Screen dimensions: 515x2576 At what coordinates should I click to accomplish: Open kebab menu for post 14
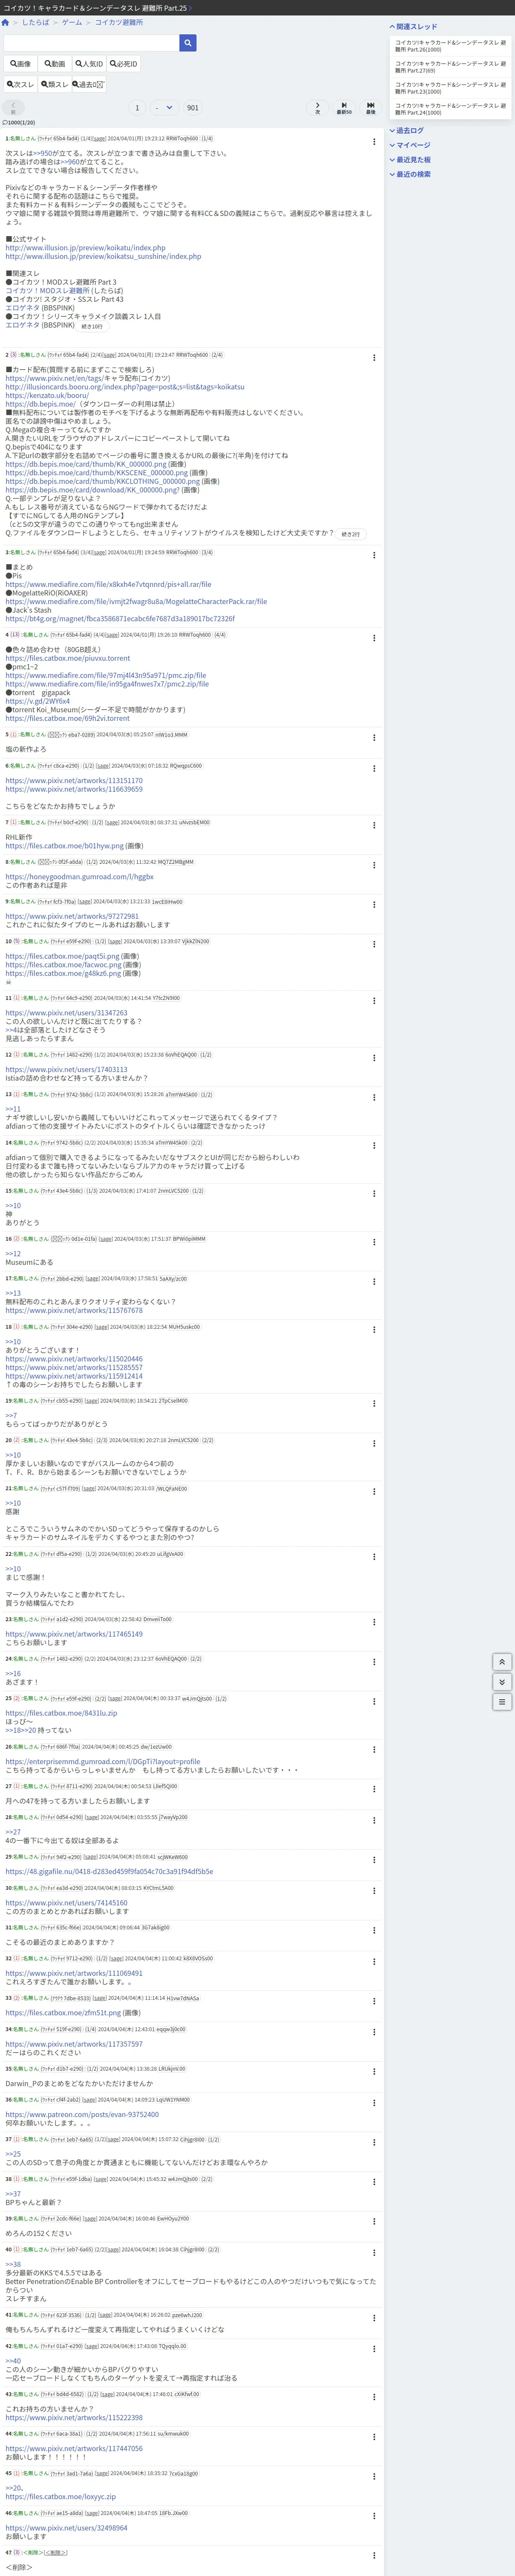click(374, 1146)
